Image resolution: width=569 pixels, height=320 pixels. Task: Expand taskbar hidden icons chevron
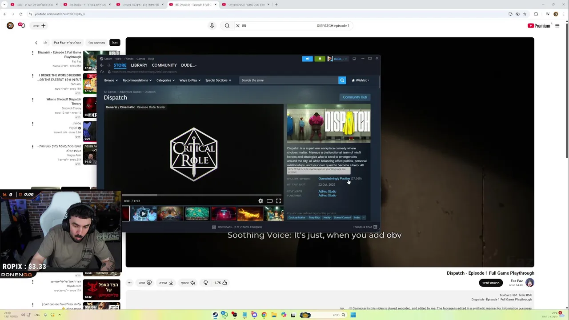pos(59,315)
